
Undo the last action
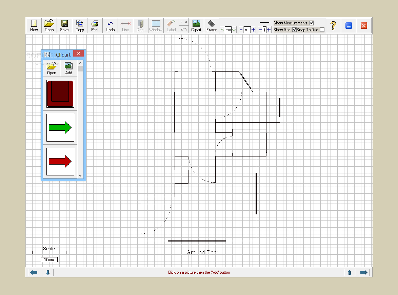[110, 26]
